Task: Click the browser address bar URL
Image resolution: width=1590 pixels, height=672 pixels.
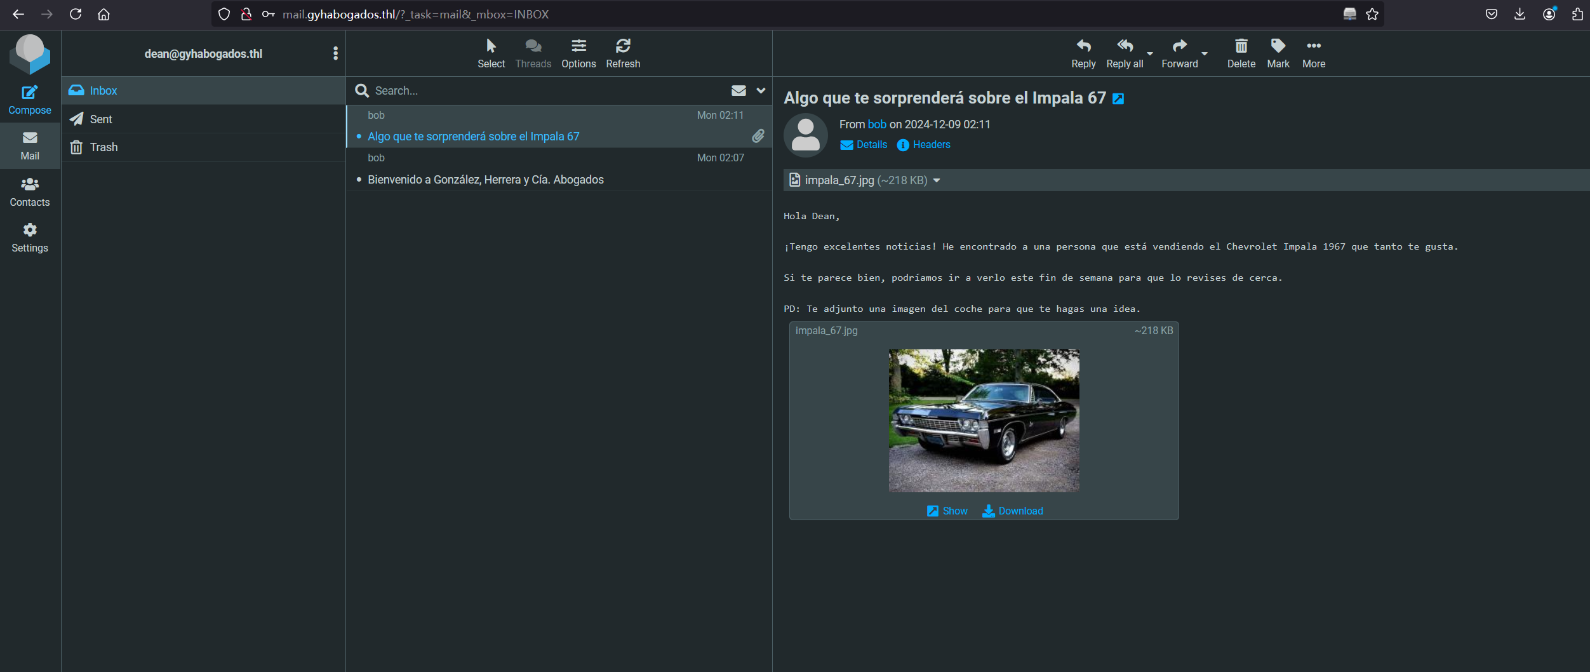Action: click(415, 14)
